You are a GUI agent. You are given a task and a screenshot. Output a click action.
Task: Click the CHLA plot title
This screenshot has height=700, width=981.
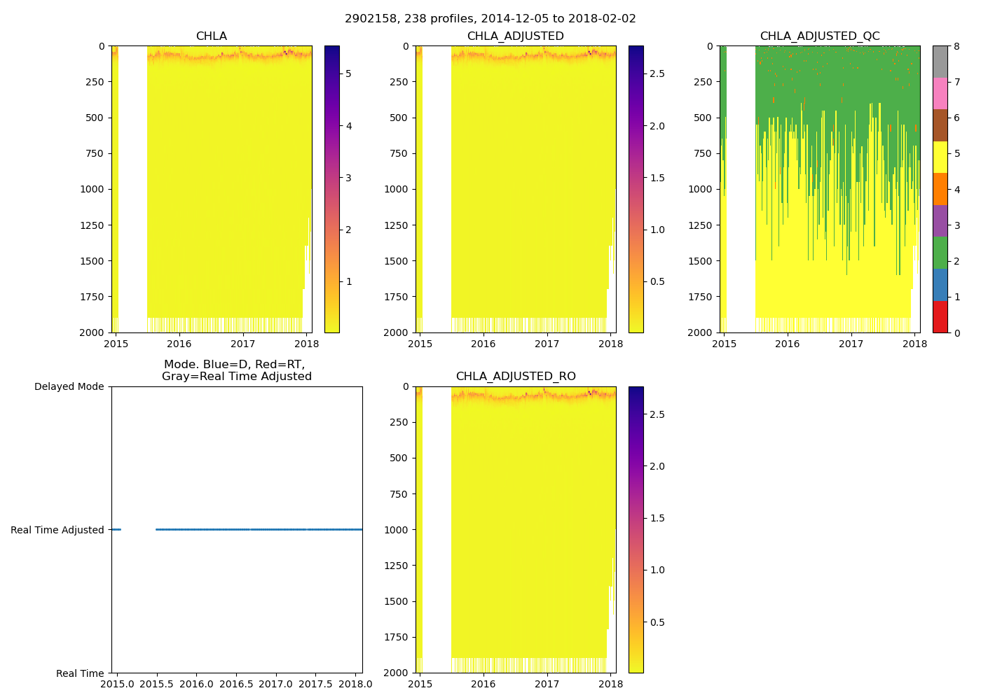[211, 36]
